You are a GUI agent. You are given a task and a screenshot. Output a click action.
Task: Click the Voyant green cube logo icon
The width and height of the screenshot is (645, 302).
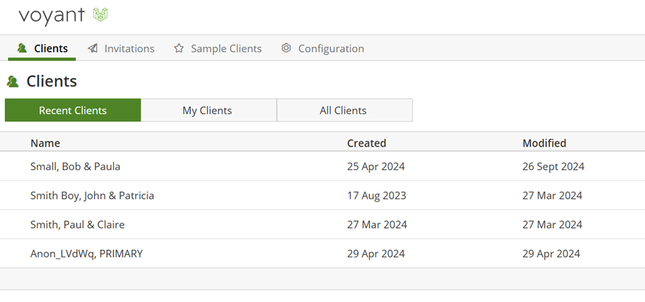coord(100,14)
